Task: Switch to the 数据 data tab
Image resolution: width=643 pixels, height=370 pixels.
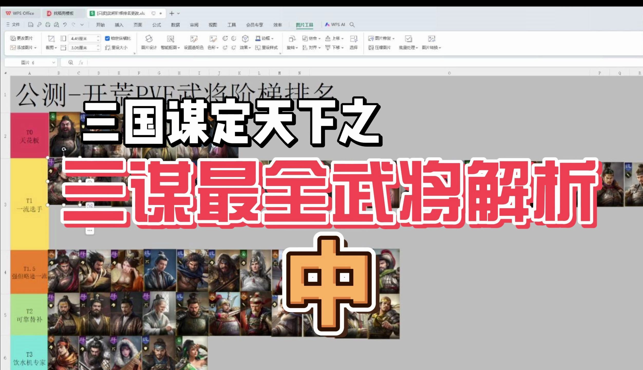Action: [x=175, y=25]
